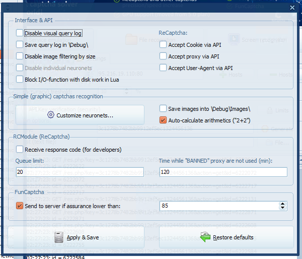302x259 pixels.
Task: Check Save query log in \Debug\
Action: coord(20,45)
